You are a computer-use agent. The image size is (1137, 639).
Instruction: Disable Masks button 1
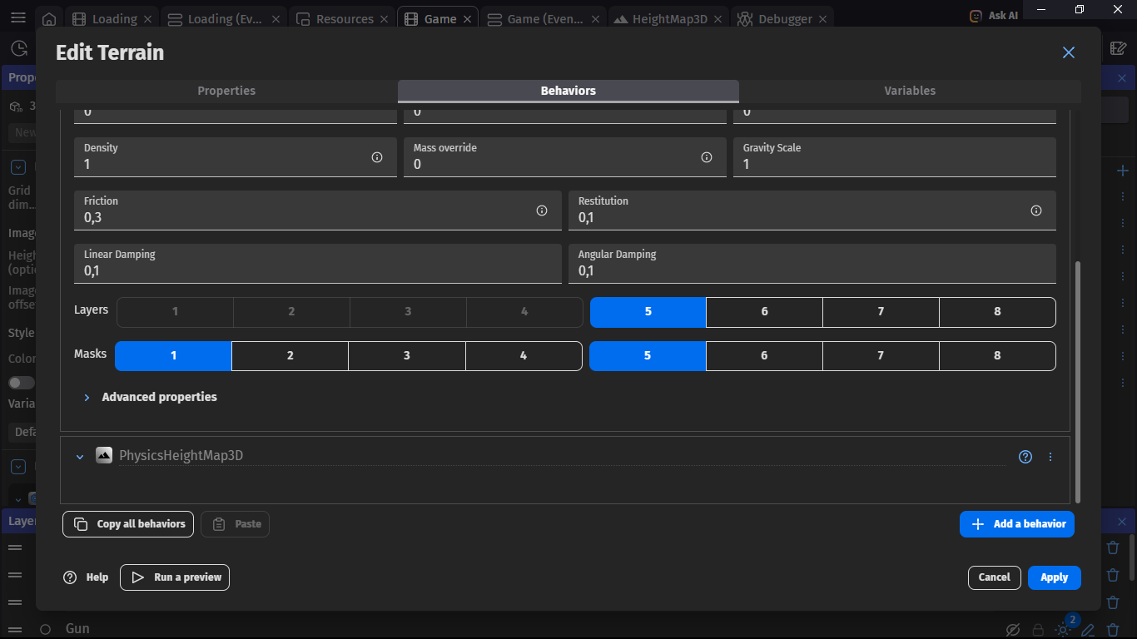(173, 356)
